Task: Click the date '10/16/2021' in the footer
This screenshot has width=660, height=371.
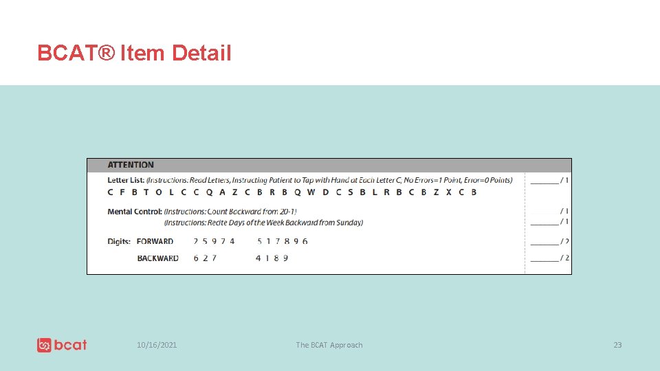Action: 157,345
